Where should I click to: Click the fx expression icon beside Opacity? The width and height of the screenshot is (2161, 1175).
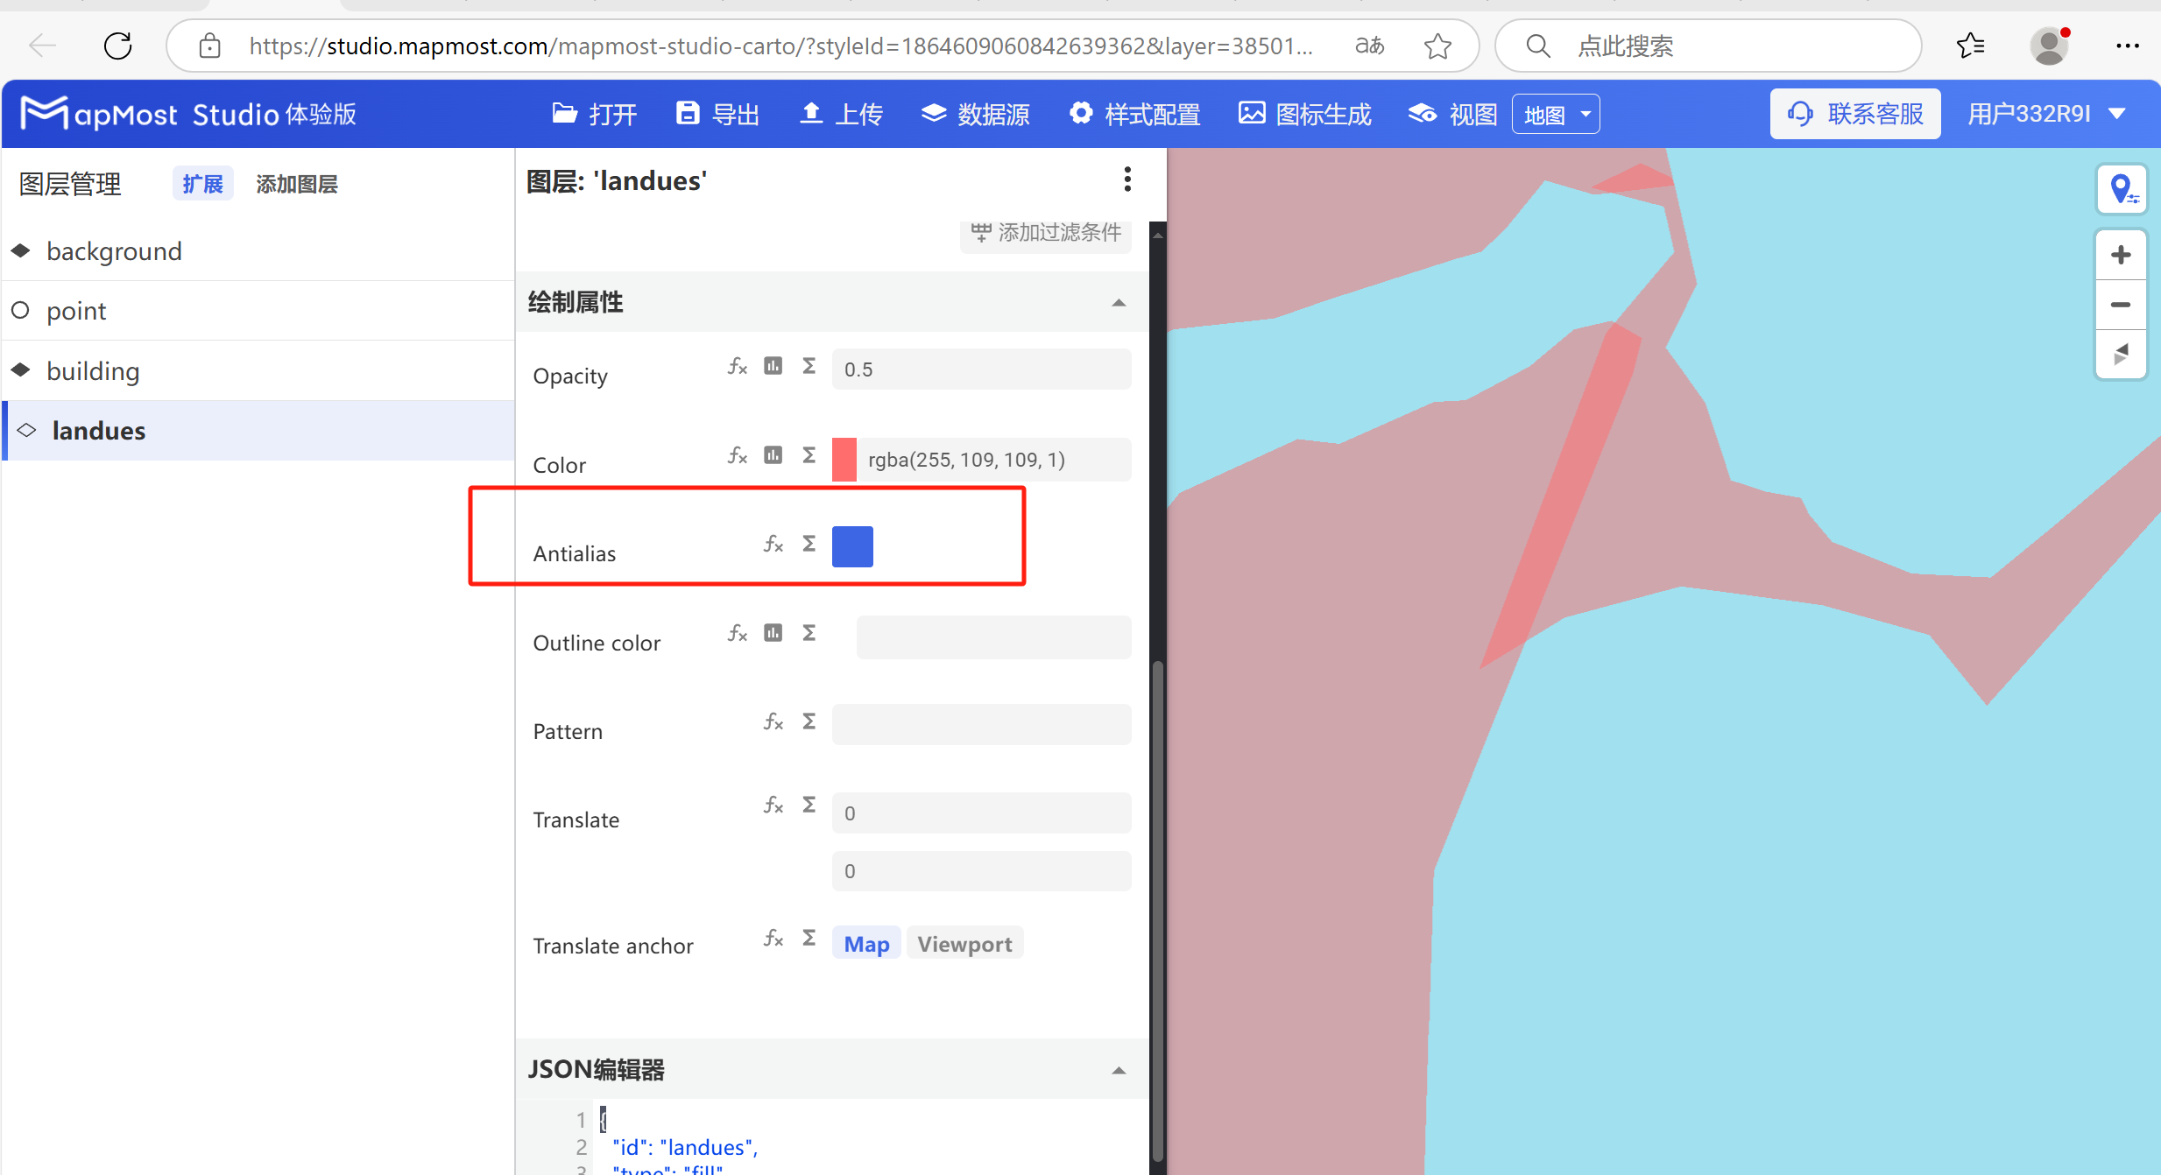point(736,367)
